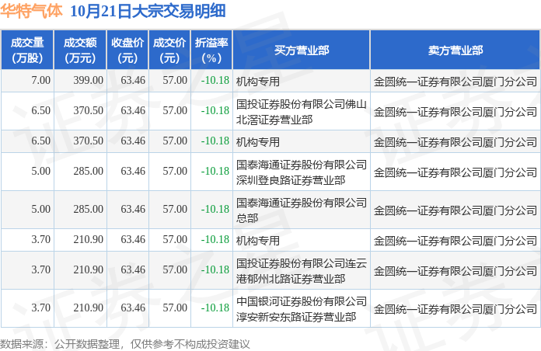Click the seller cell in the 佛山北滘 buyer row
Viewport: 541px width, 351px height.
455,112
